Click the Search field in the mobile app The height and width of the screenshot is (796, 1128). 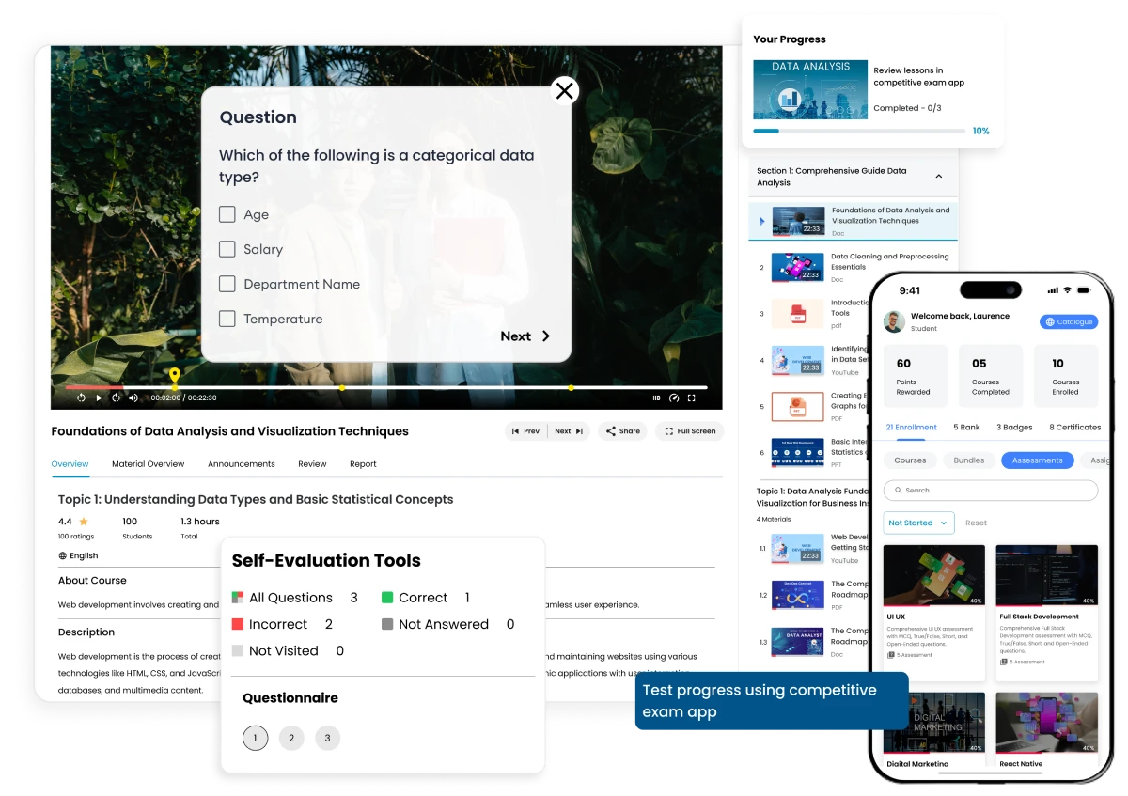[990, 491]
